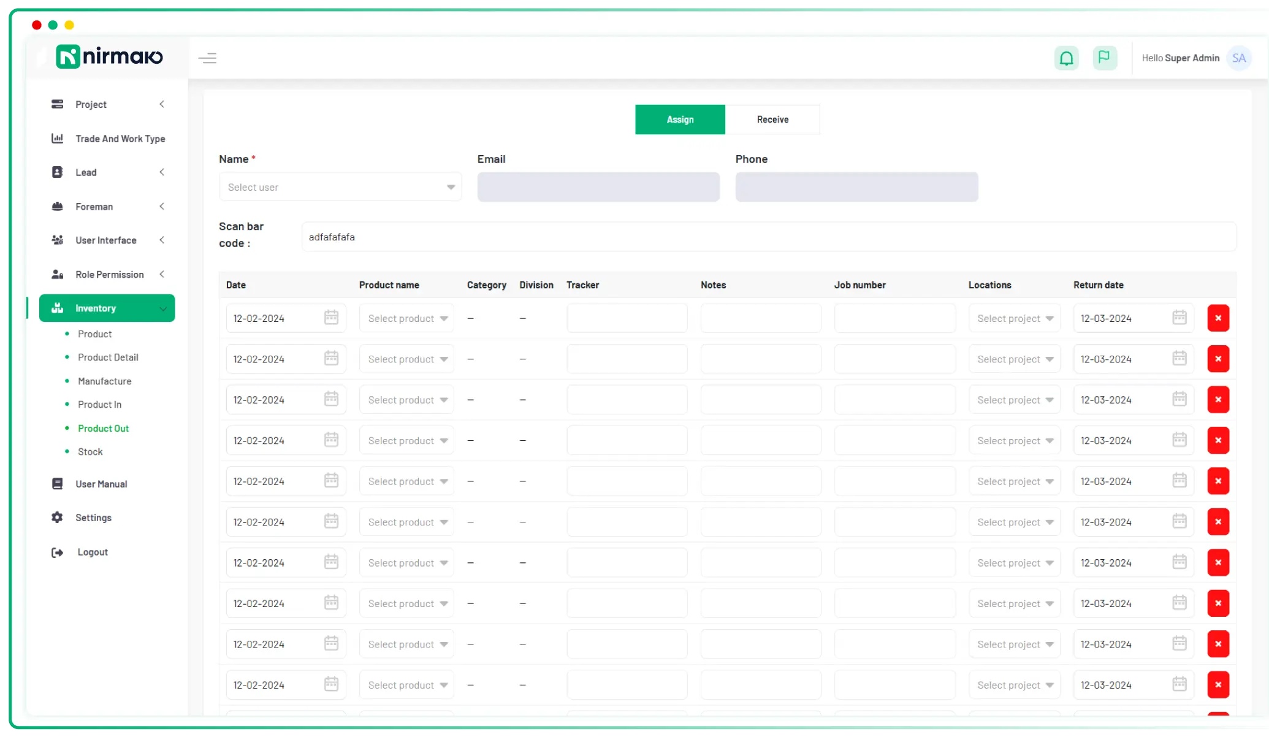Click the flag icon in top bar
Screen dimensions: 1269x745
[1105, 58]
